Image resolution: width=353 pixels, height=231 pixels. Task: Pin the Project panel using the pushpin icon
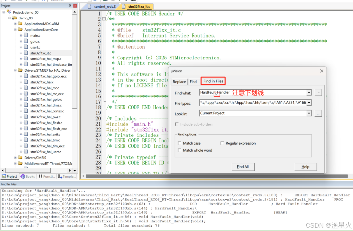pyautogui.click(x=70, y=5)
